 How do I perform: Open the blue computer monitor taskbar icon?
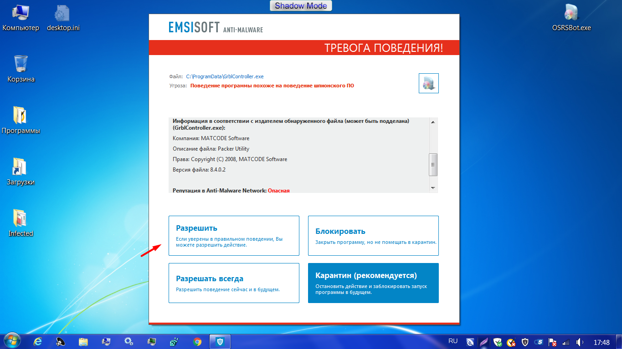(106, 341)
